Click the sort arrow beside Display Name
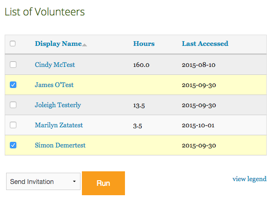This screenshot has height=198, width=271. [x=84, y=45]
